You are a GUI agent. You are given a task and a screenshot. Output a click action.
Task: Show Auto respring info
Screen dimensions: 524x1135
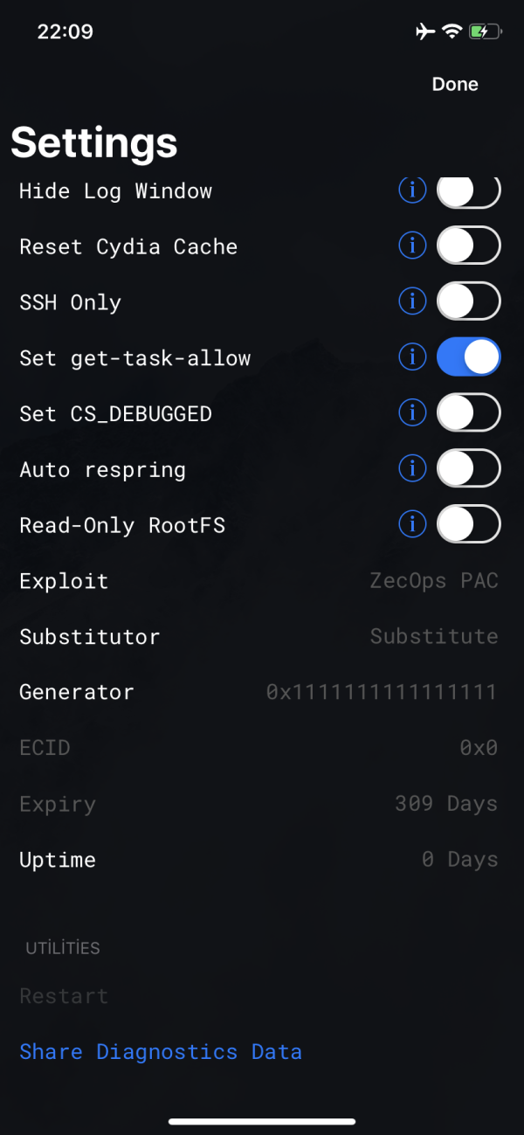412,469
